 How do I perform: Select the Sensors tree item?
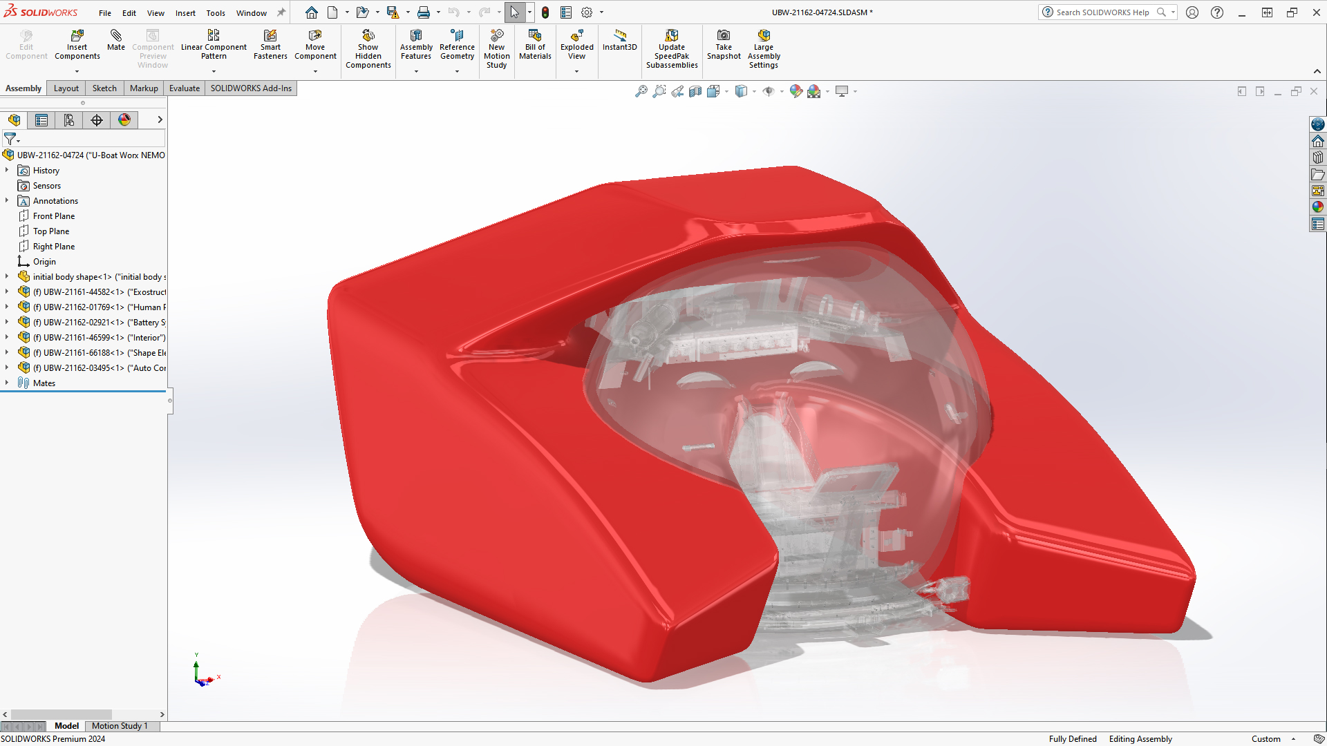coord(47,186)
